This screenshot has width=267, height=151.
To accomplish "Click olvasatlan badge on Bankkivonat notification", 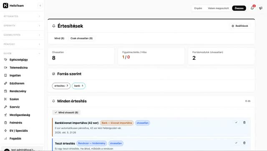I will [143, 123].
